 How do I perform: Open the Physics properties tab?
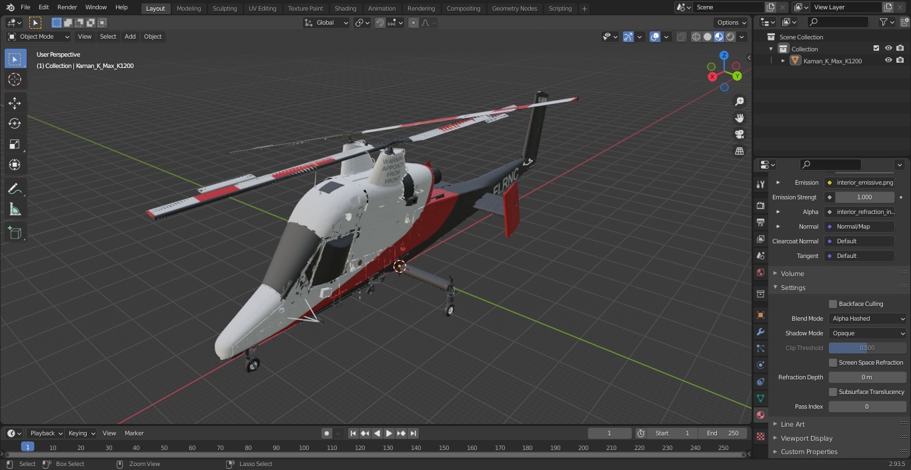[760, 365]
